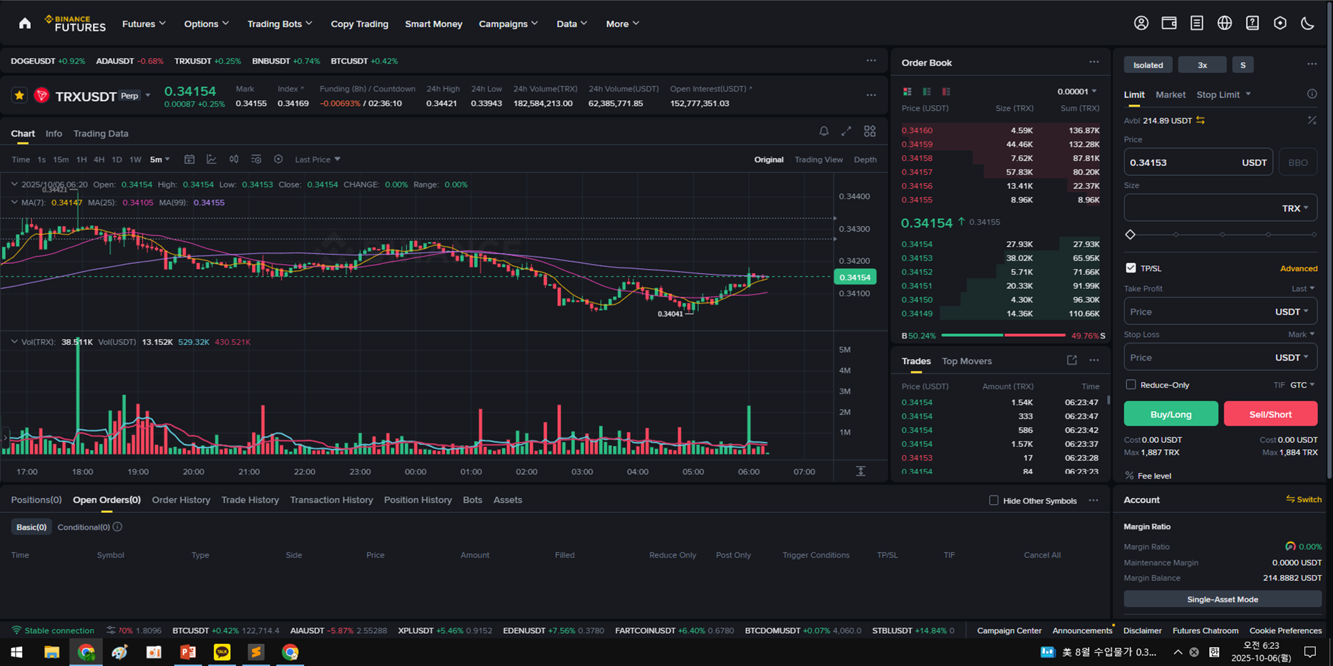Open Copy Trading page
This screenshot has height=666, width=1333.
[x=359, y=24]
